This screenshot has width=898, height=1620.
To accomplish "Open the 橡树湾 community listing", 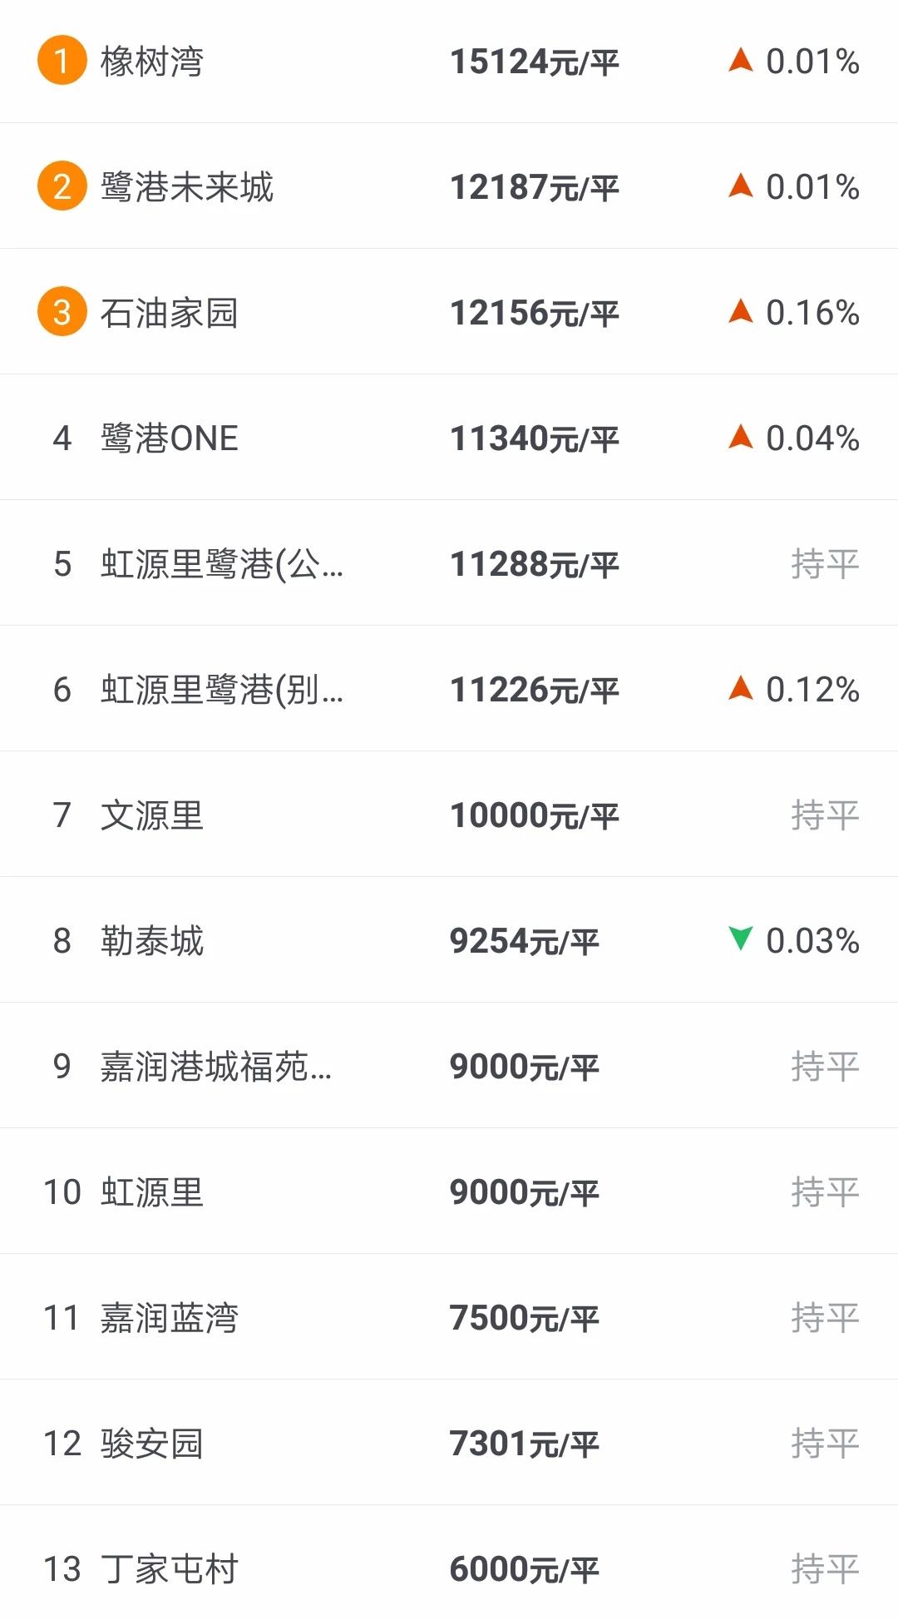I will click(152, 62).
